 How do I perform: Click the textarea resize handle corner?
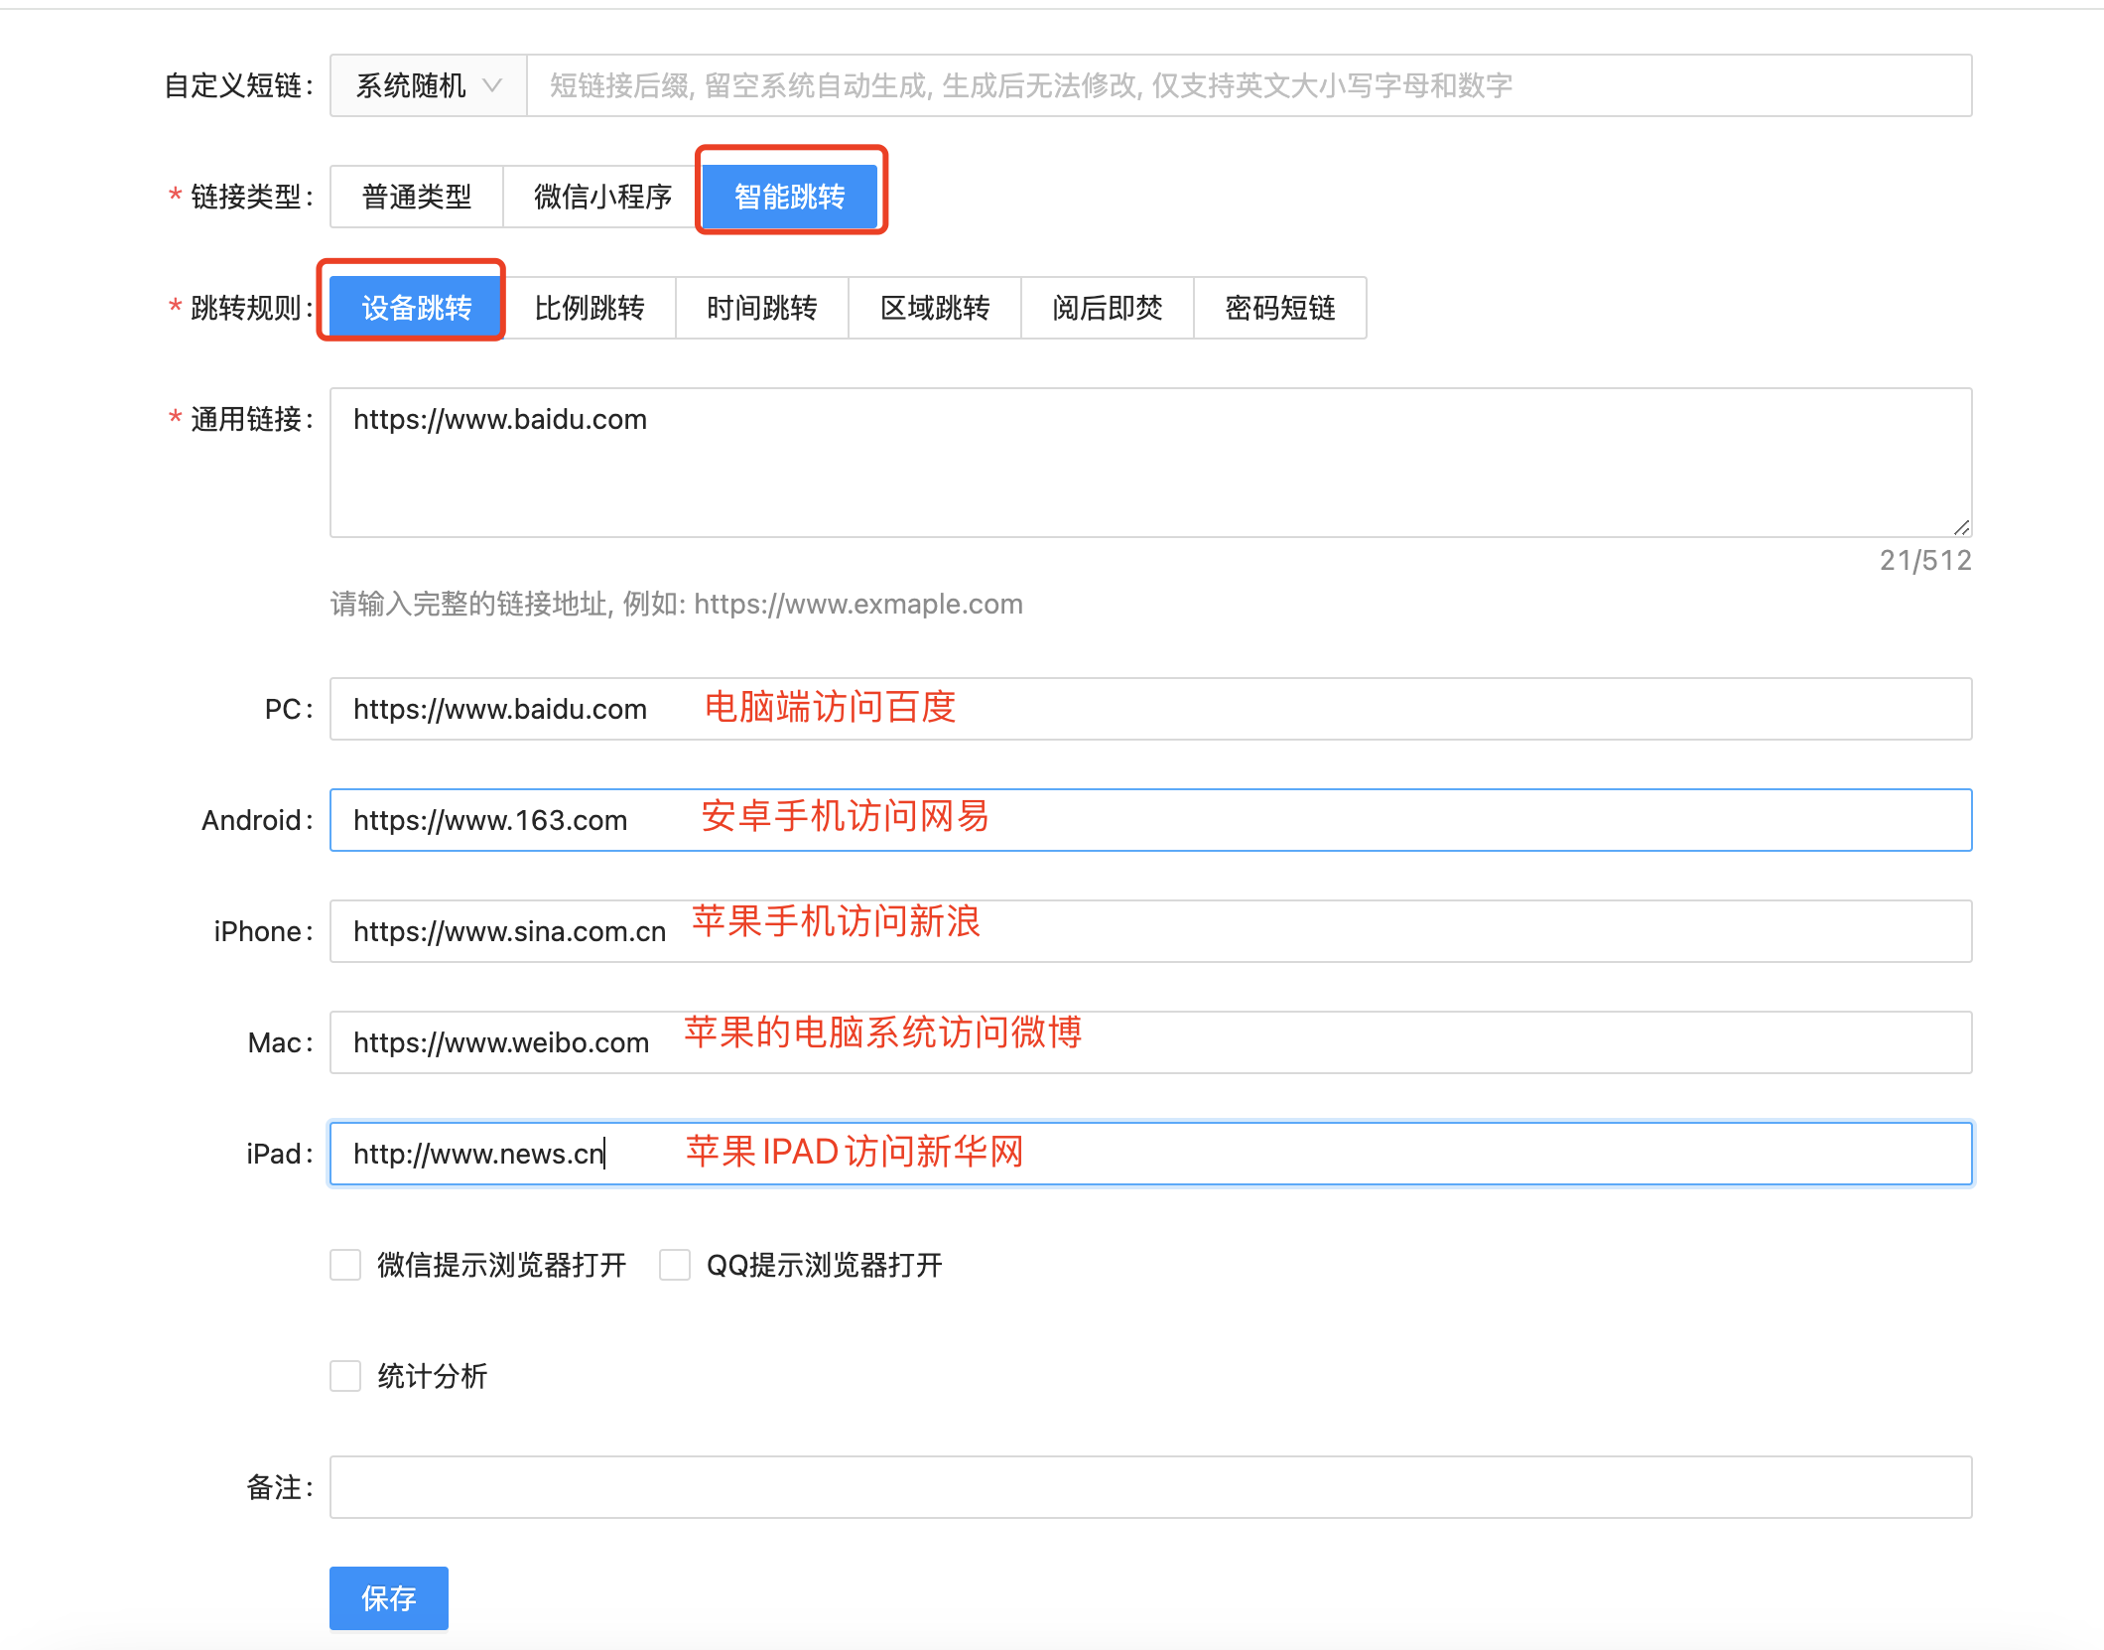pos(1961,528)
